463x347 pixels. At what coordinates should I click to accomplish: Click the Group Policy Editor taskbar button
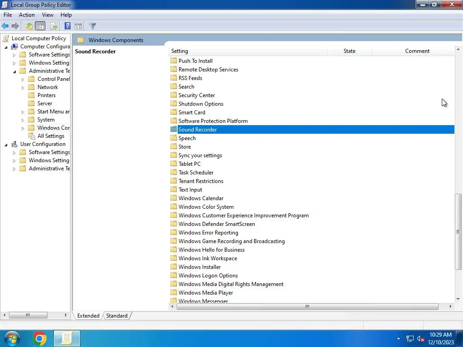click(x=67, y=338)
